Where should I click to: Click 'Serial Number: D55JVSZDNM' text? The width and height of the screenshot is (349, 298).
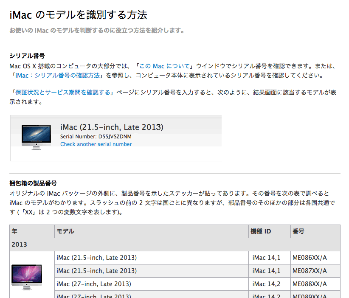click(96, 136)
